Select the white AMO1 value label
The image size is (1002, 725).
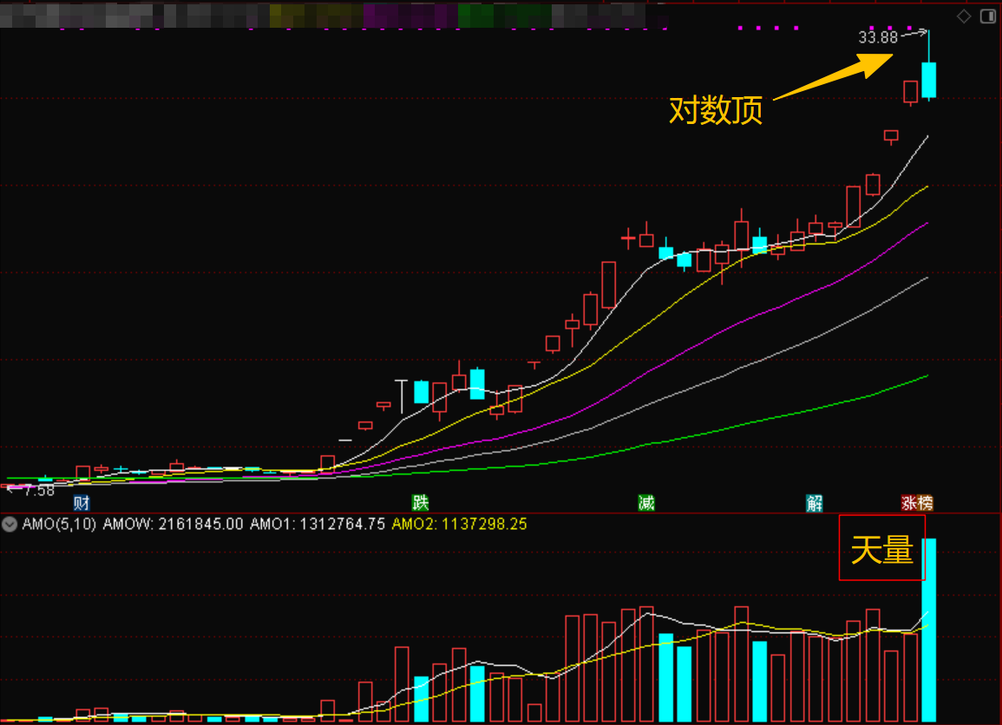317,525
